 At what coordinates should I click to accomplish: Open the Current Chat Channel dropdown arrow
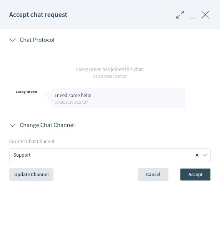pos(205,155)
